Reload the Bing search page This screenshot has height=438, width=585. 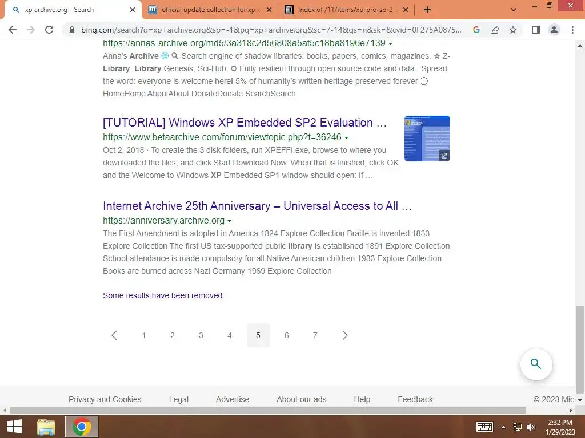pyautogui.click(x=49, y=30)
